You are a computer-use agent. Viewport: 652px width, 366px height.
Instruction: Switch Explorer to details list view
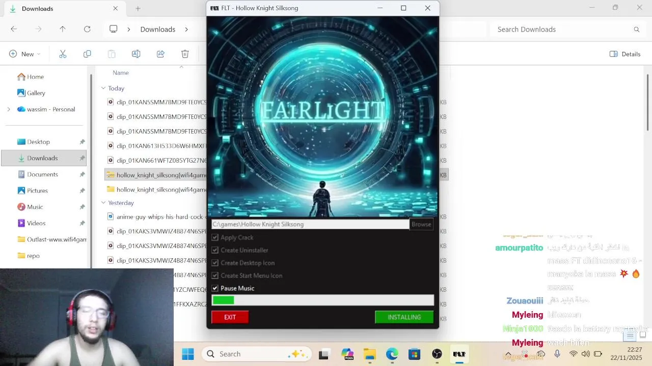(630, 335)
